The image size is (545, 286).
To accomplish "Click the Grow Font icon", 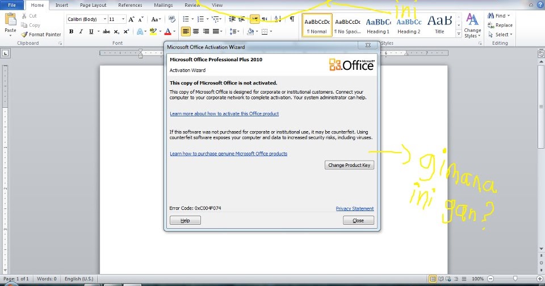I will tap(131, 19).
